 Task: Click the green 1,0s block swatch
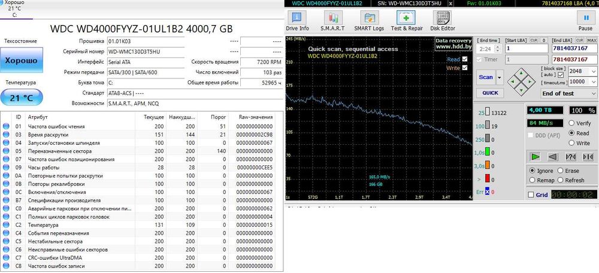[x=488, y=152]
